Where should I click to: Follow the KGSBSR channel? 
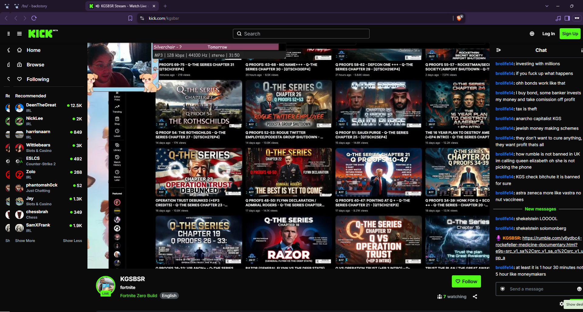(x=466, y=281)
